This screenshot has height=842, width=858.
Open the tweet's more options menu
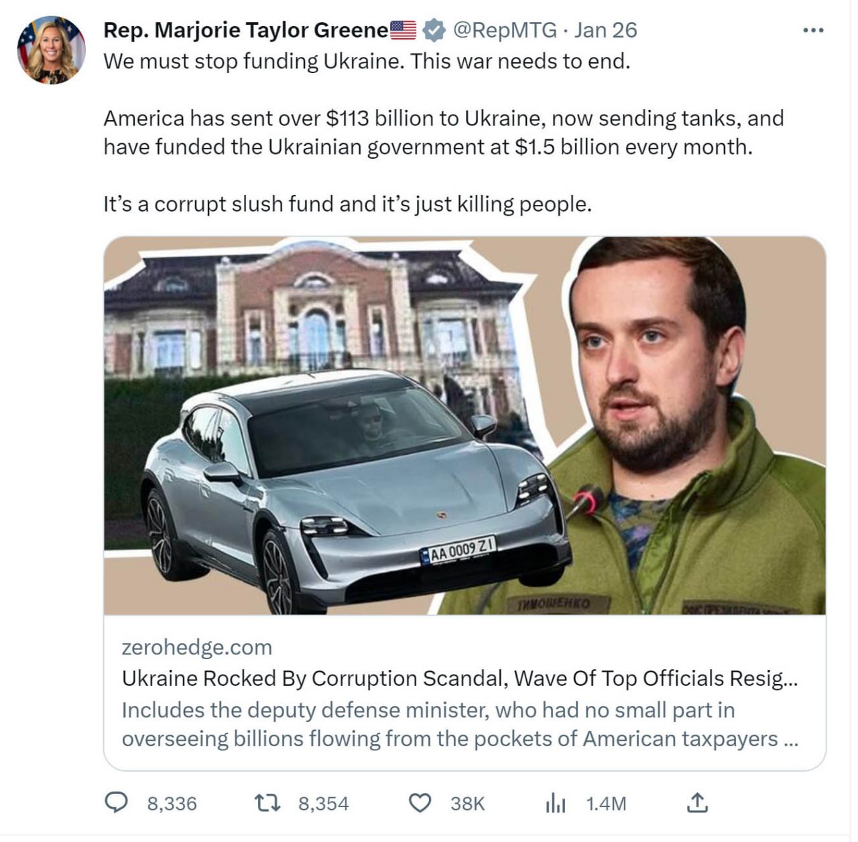(812, 30)
